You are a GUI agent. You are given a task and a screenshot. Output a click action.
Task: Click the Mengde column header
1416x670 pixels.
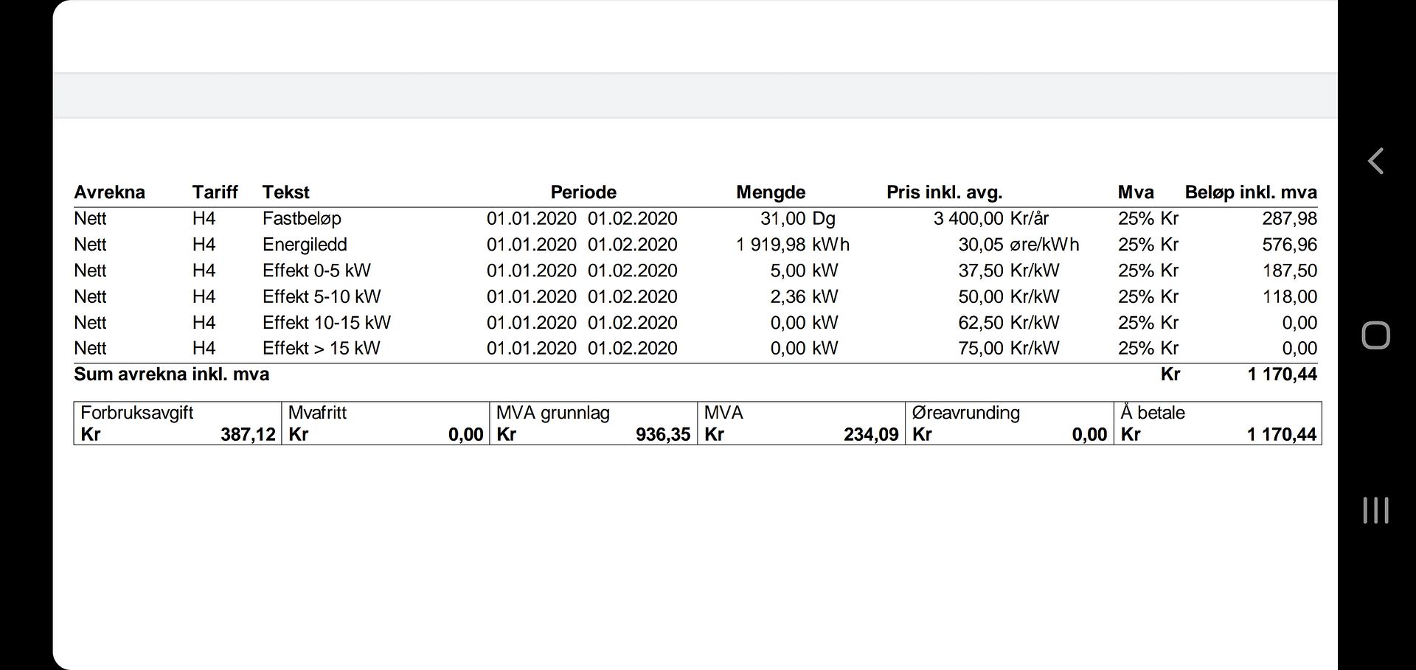tap(770, 192)
